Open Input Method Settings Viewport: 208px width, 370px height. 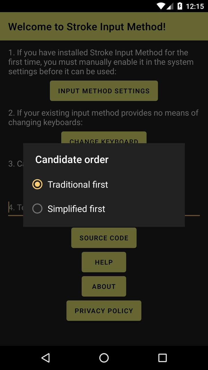coord(104,91)
